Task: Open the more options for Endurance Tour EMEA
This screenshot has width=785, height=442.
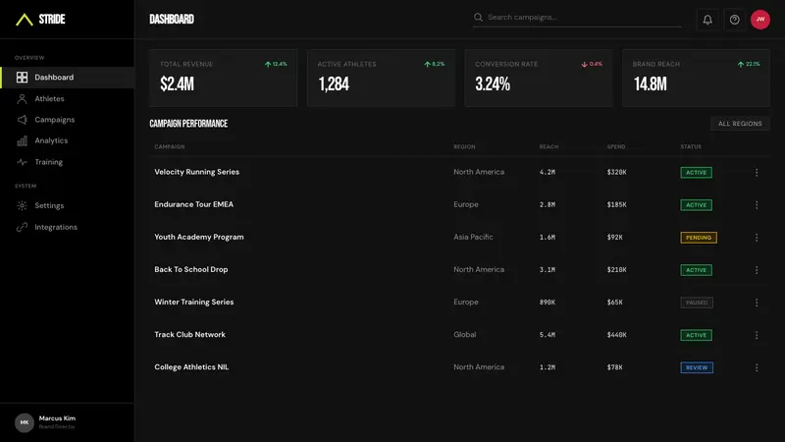Action: click(x=757, y=205)
